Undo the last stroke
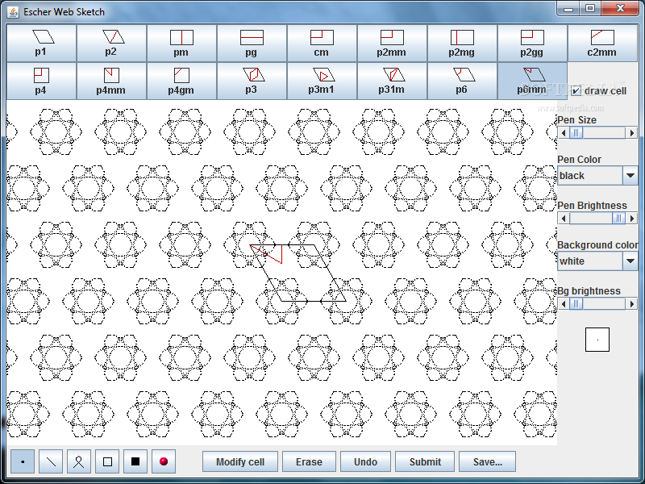 click(365, 461)
